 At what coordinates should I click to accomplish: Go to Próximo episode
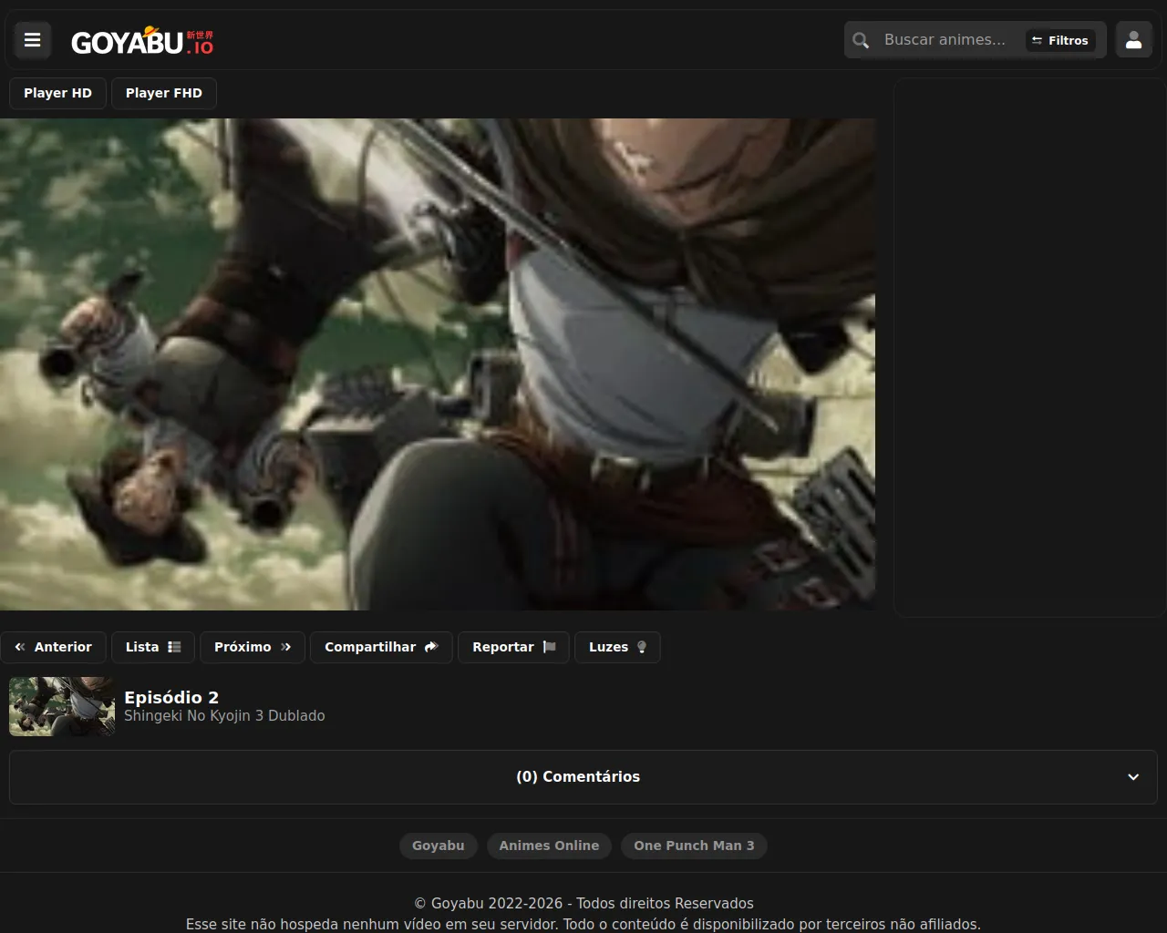[253, 647]
